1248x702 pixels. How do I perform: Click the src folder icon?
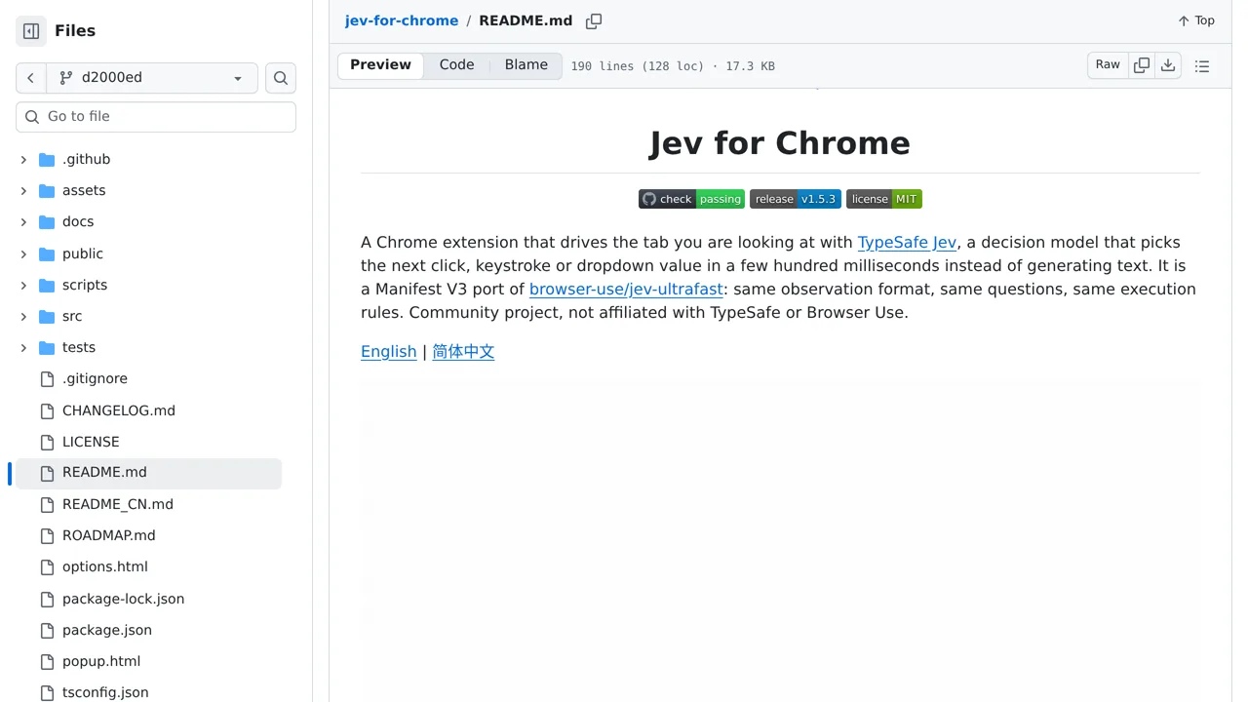pos(47,317)
